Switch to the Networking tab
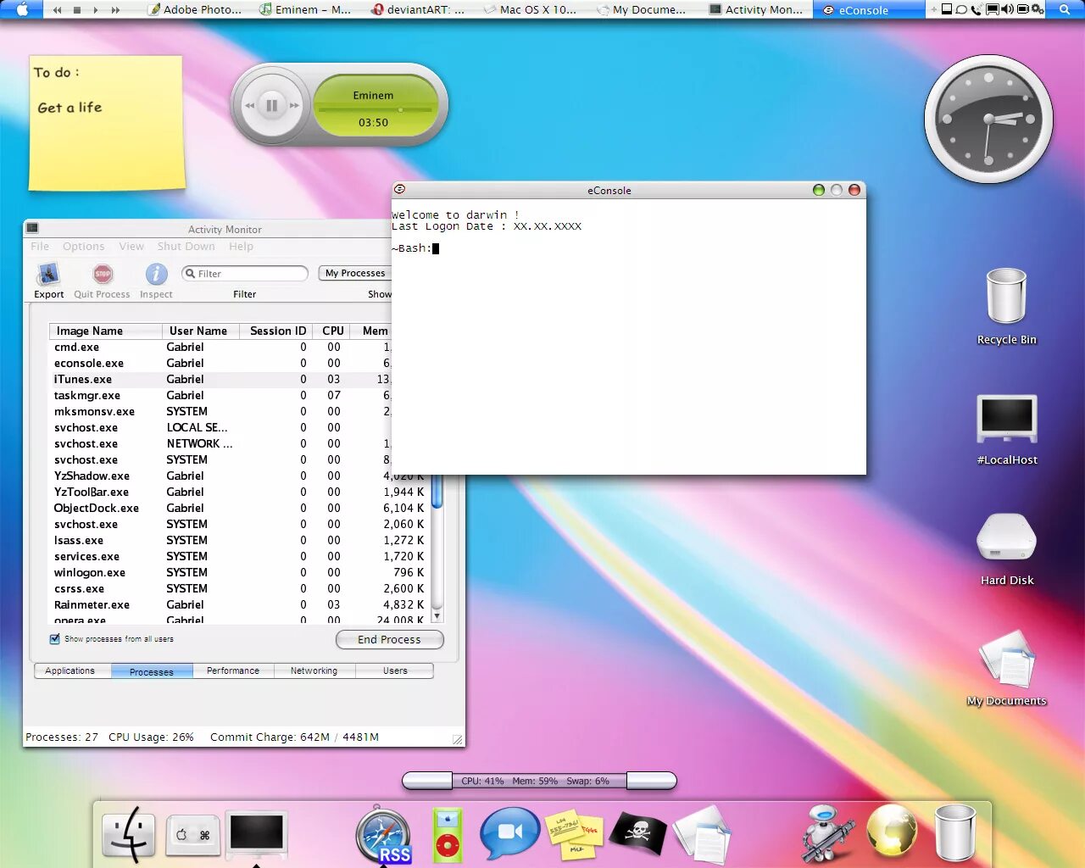1085x868 pixels. pyautogui.click(x=314, y=670)
